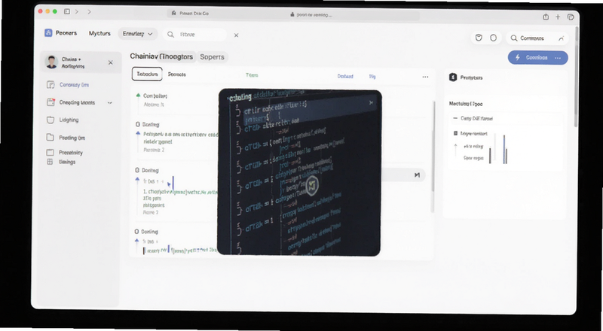Toggle the browser sidebar panel icon
Viewport: 603px width, 331px height.
(67, 12)
